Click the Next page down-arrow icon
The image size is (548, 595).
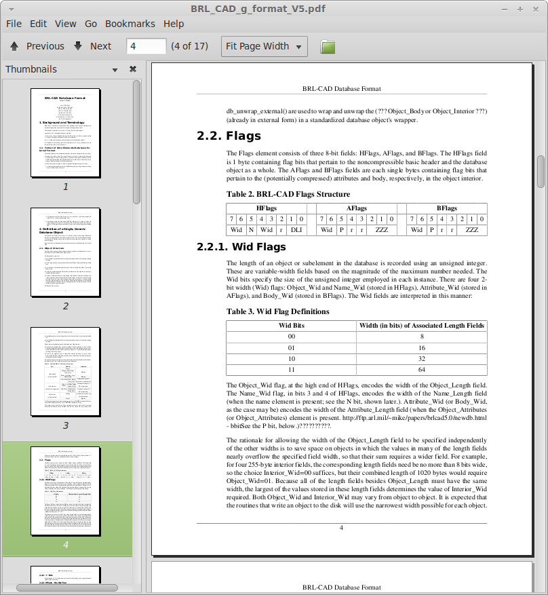pyautogui.click(x=78, y=46)
